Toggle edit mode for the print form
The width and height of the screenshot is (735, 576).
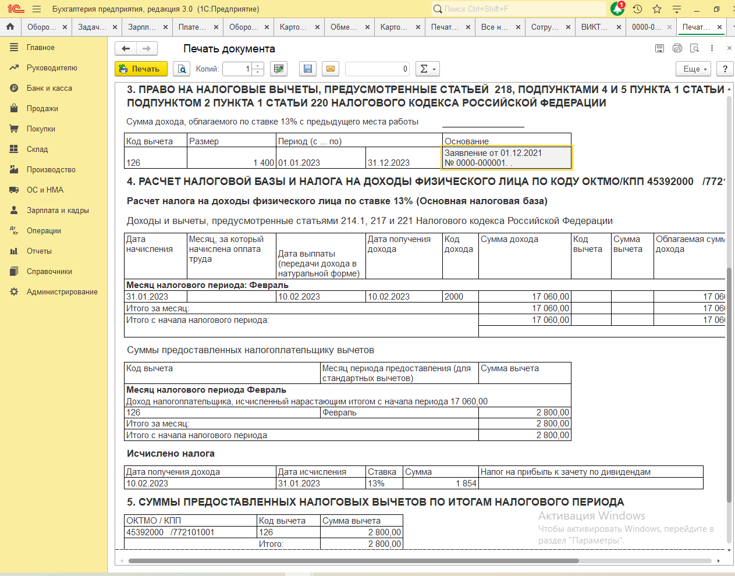click(x=279, y=69)
